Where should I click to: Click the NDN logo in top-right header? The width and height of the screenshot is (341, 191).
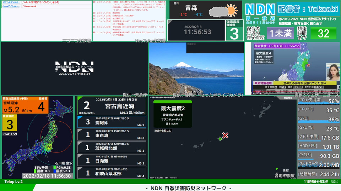click(x=260, y=10)
